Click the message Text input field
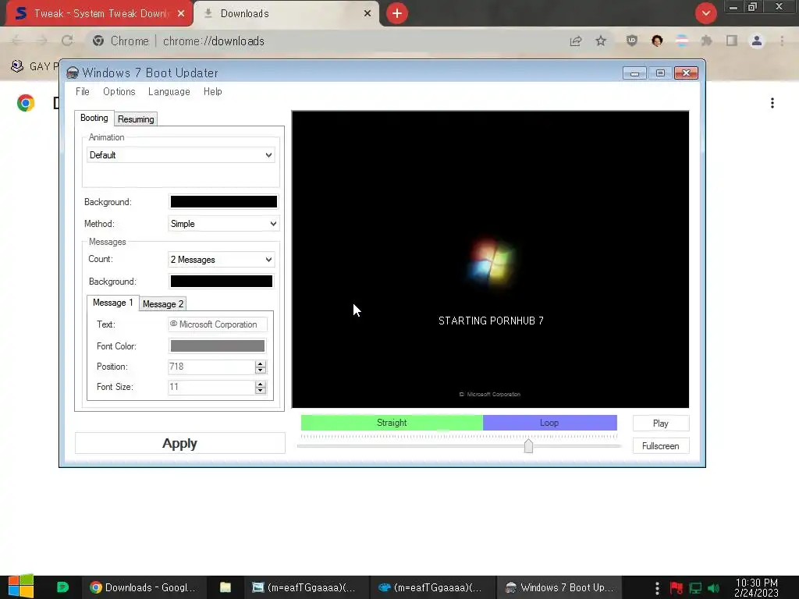Screen dimensions: 799x599 pyautogui.click(x=218, y=324)
